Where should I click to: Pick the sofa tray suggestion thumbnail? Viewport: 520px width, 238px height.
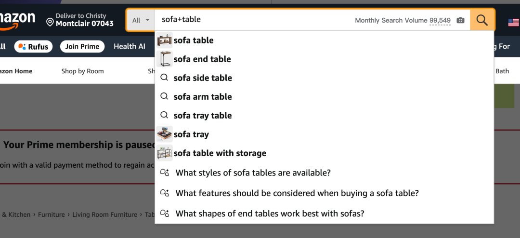[165, 134]
